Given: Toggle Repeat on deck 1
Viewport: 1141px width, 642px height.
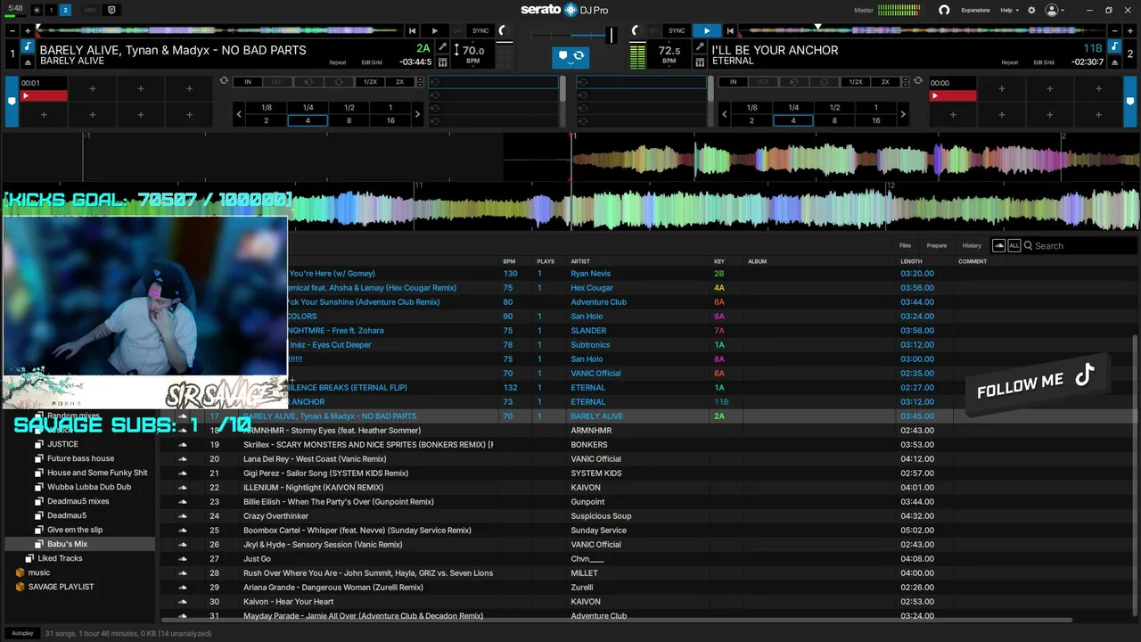Looking at the screenshot, I should [x=337, y=62].
